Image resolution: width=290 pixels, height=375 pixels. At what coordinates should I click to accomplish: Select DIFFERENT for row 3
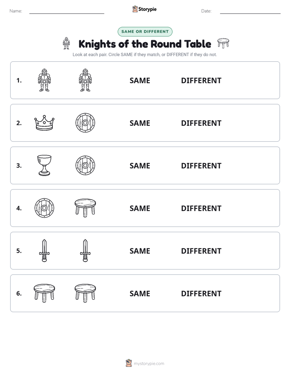pos(201,166)
